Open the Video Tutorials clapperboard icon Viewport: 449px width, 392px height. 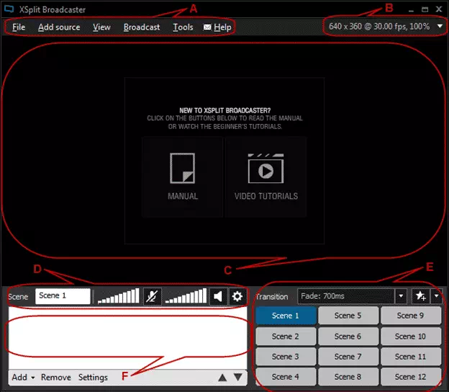click(x=266, y=169)
